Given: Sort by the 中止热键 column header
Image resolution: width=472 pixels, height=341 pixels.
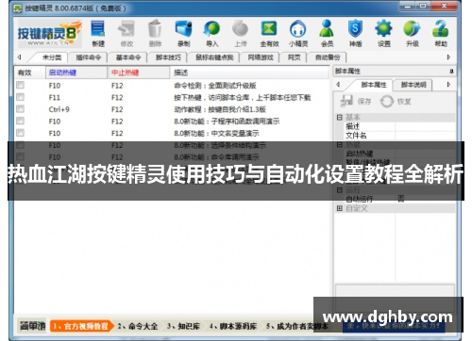Looking at the screenshot, I should tap(139, 73).
